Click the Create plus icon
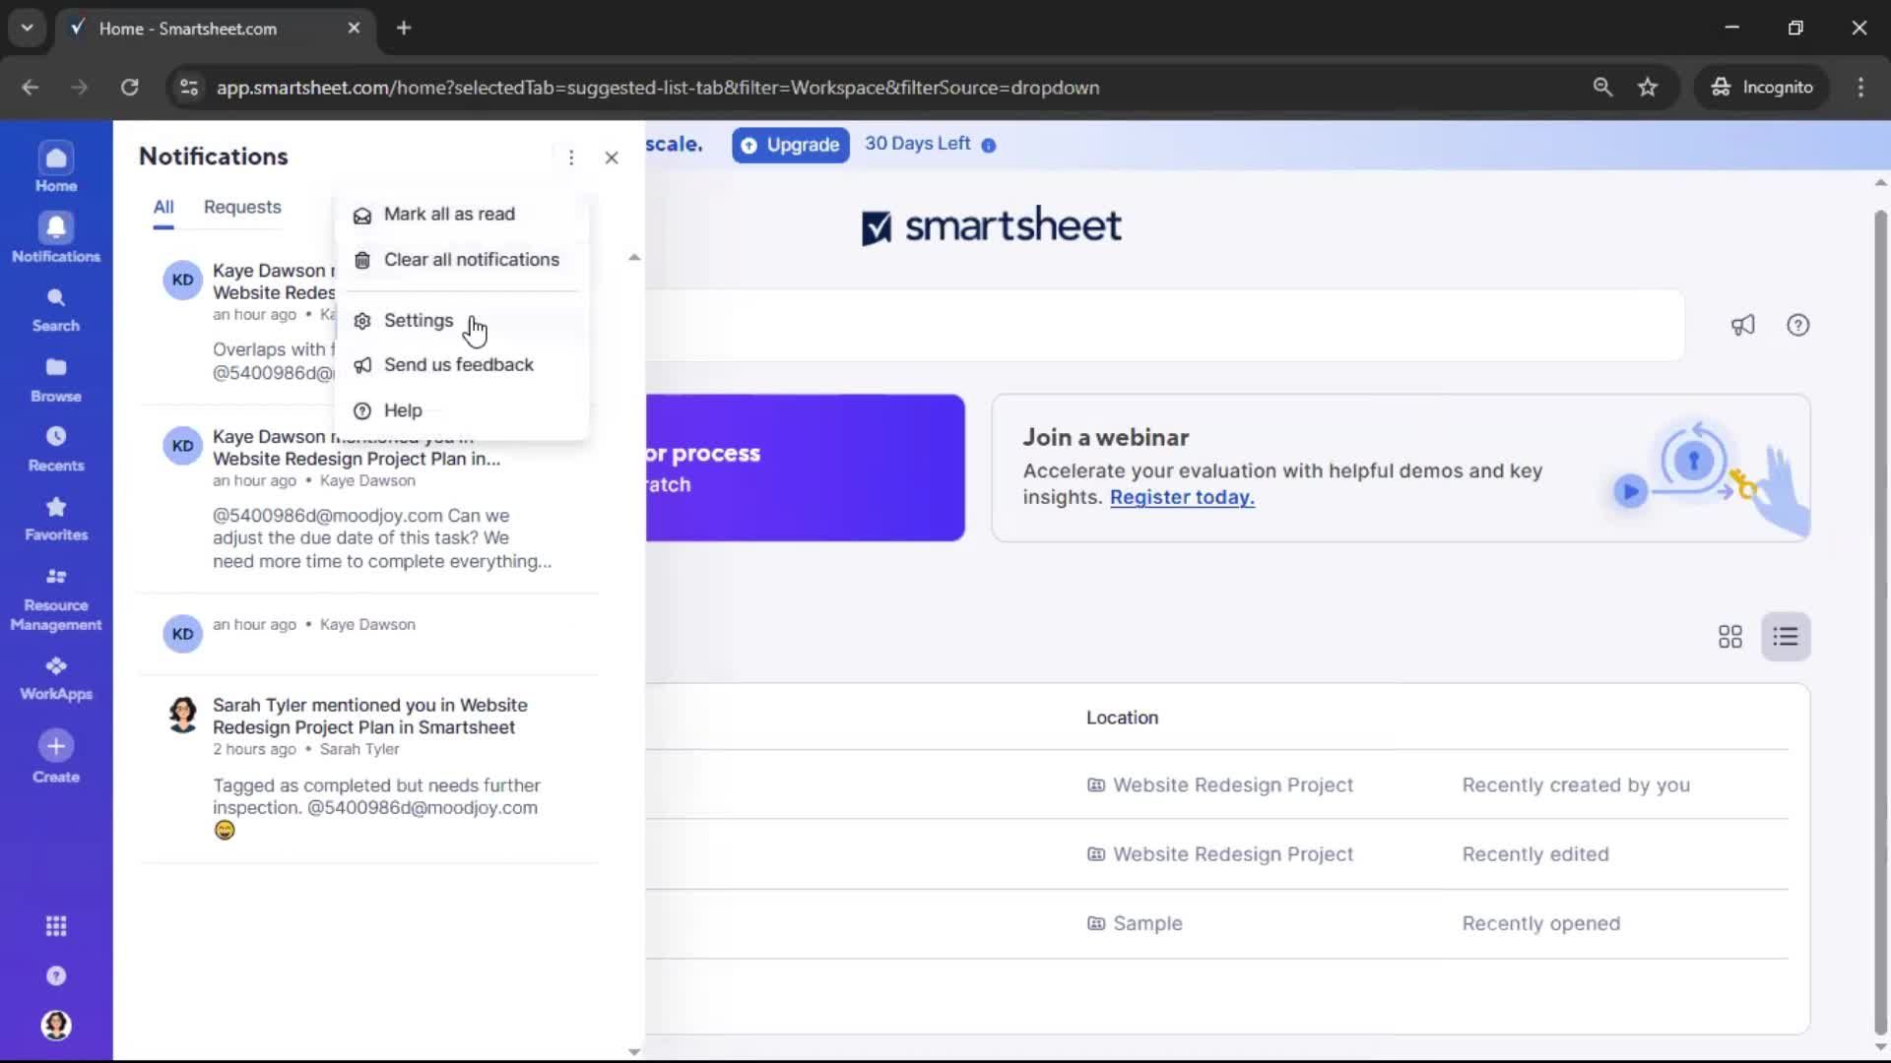 point(55,746)
